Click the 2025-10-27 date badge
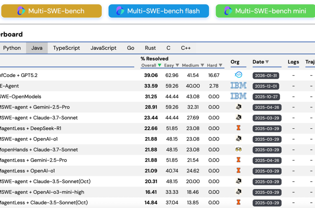 [x=266, y=97]
